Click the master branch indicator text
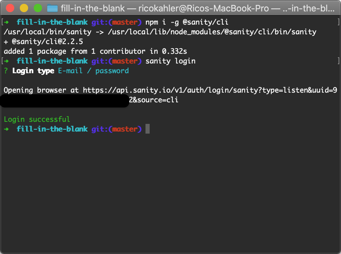The height and width of the screenshot is (254, 341). 125,22
